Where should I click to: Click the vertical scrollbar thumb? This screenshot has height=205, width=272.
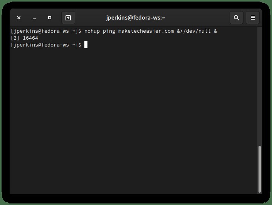coord(260,169)
